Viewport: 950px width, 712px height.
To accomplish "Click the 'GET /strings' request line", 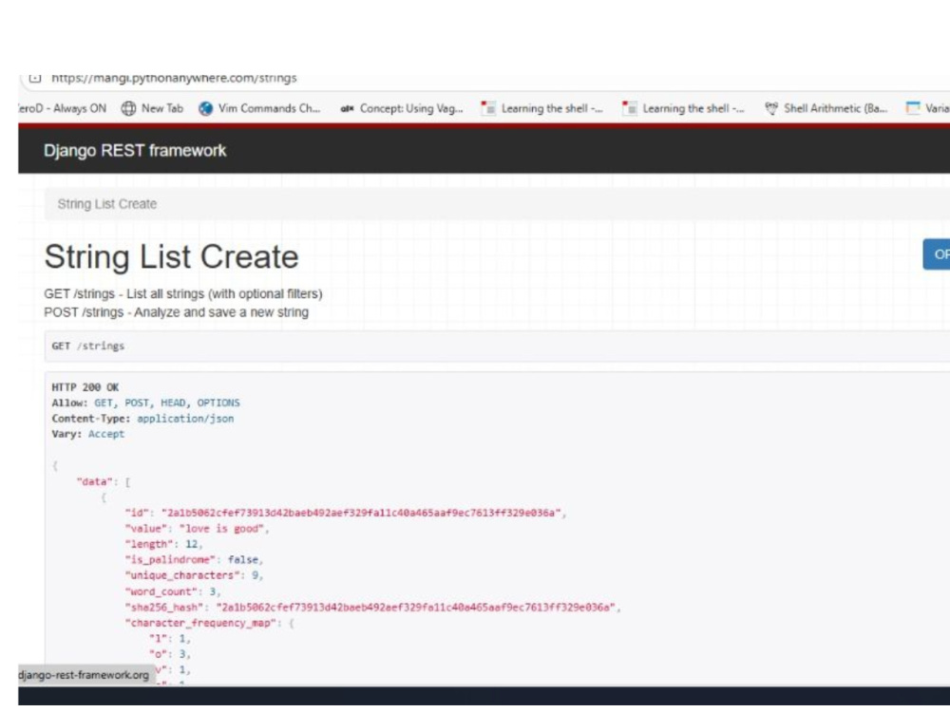I will coord(87,347).
